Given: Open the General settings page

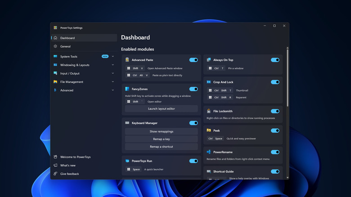Looking at the screenshot, I should click(x=65, y=46).
